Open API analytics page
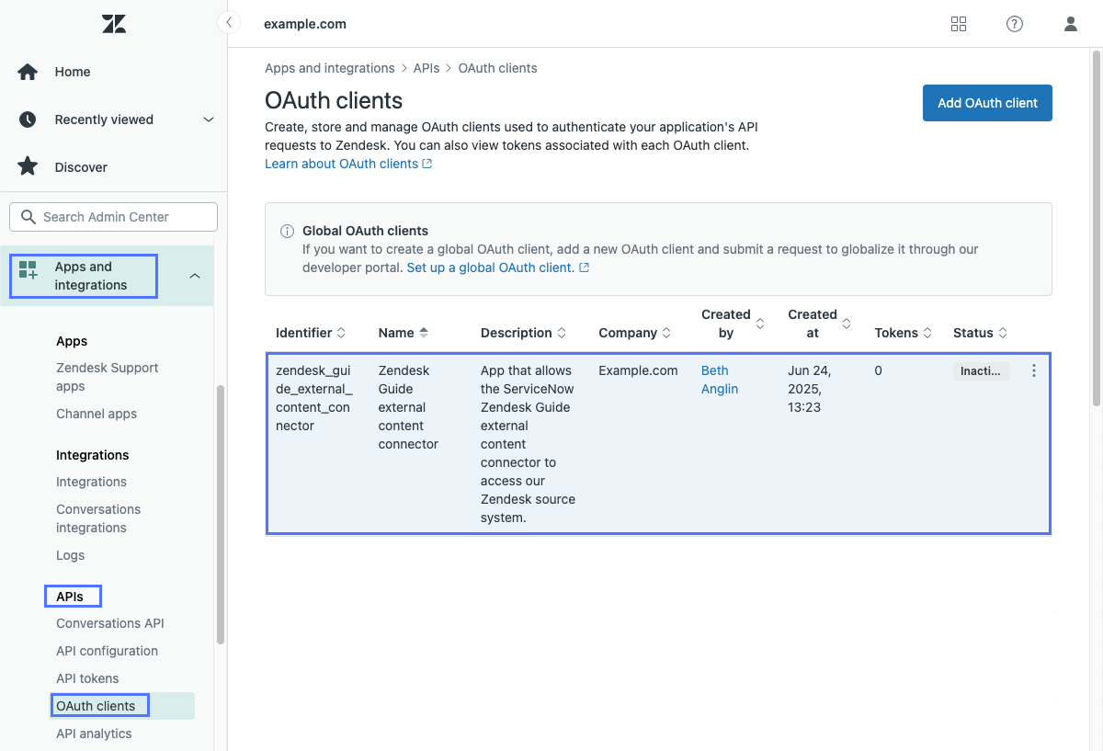This screenshot has height=751, width=1103. tap(94, 734)
